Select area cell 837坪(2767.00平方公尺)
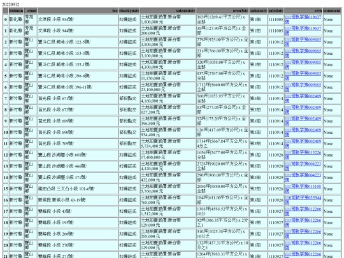344x258 pixels. pyautogui.click(x=222, y=76)
